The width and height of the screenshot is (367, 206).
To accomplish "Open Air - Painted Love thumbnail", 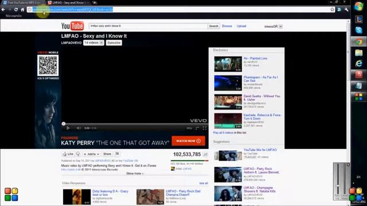I will [x=228, y=64].
